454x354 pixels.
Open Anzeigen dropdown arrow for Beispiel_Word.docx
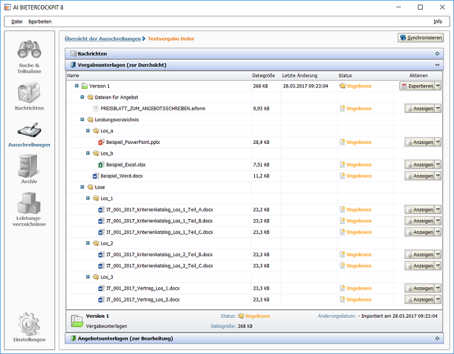pos(438,176)
